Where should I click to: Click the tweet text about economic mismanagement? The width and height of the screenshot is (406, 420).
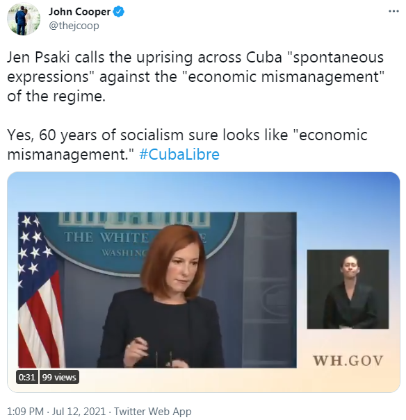point(188,144)
